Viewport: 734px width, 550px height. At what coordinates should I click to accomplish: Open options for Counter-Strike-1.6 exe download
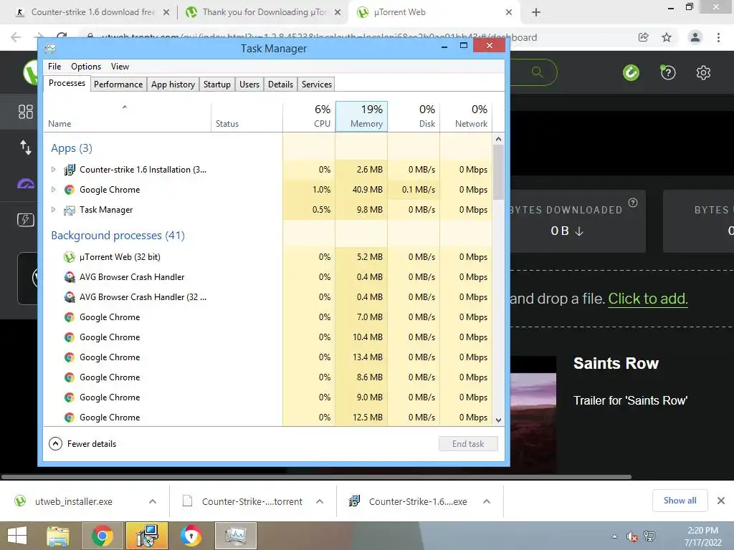487,501
